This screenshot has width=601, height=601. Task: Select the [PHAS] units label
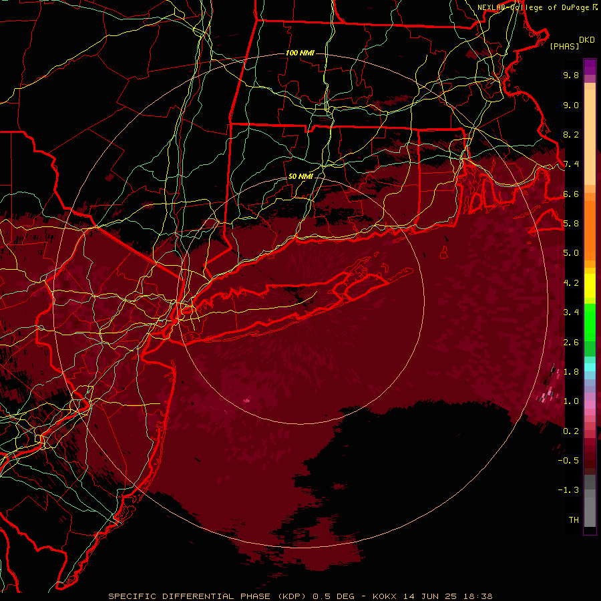[x=564, y=46]
